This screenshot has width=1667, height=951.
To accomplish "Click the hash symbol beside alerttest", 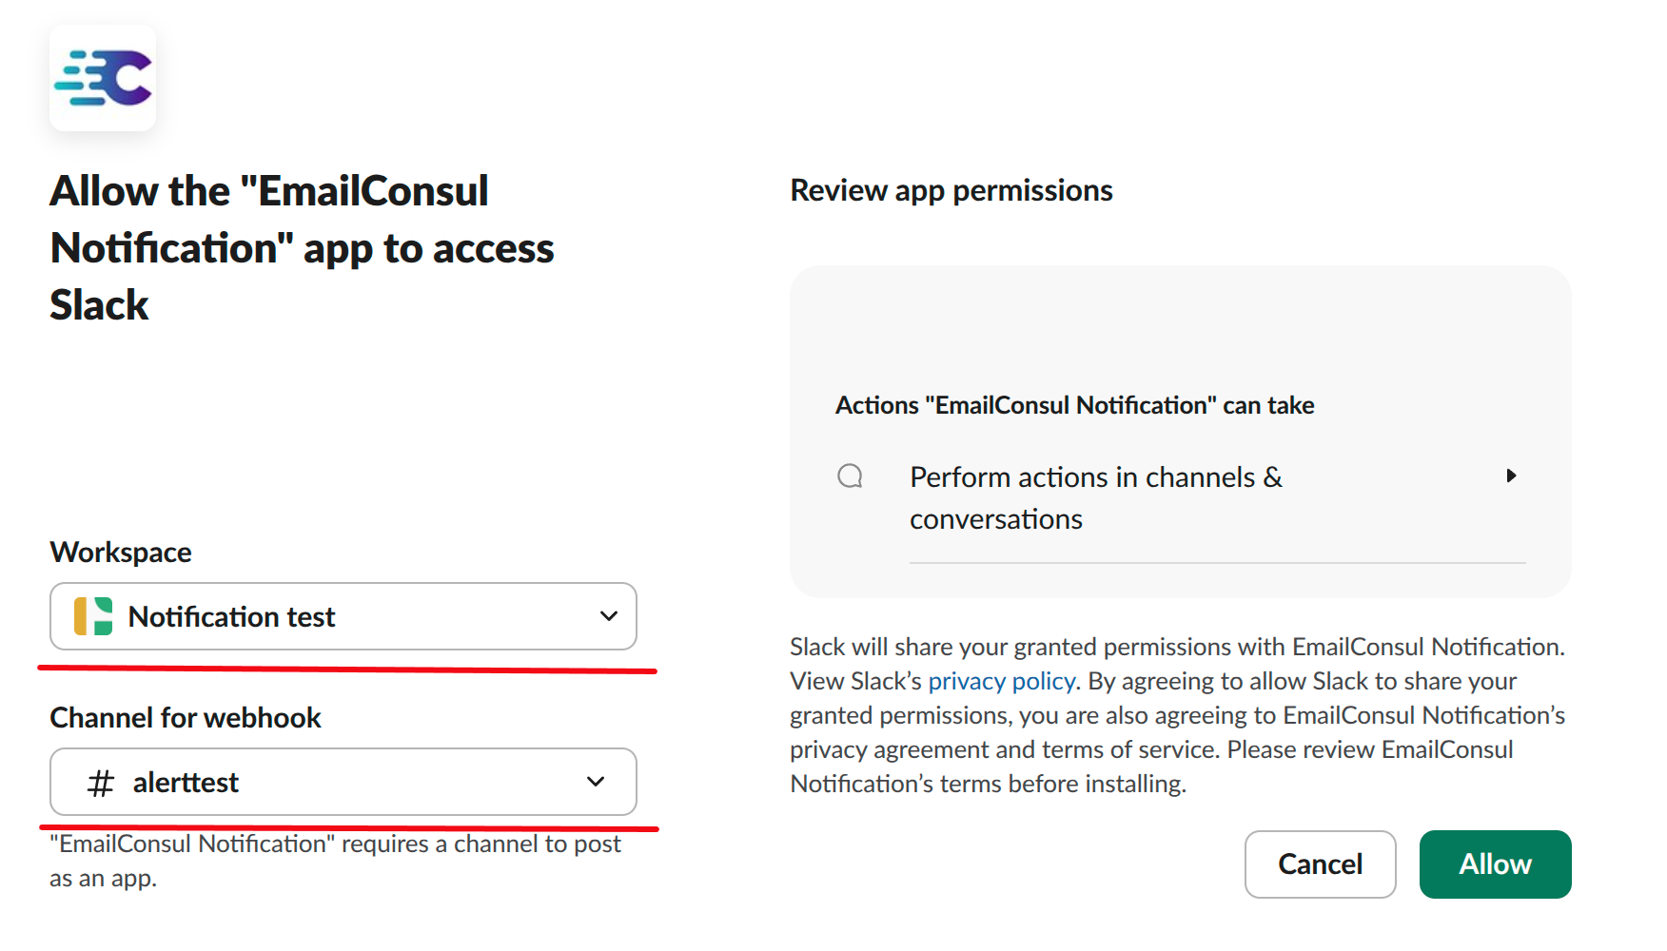I will point(101,783).
